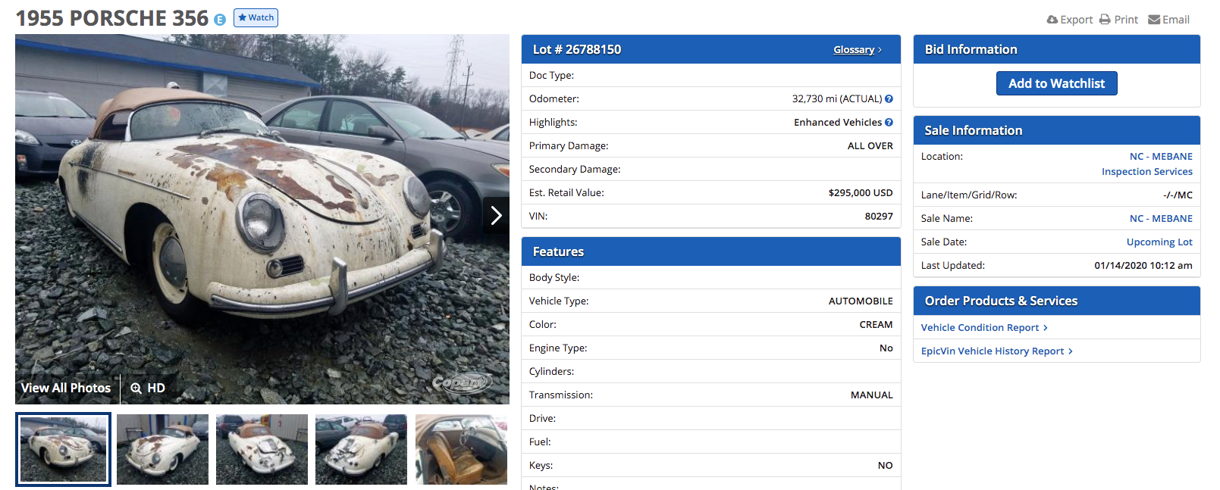Select the second car thumbnail
Viewport: 1220px width, 490px height.
(x=162, y=449)
